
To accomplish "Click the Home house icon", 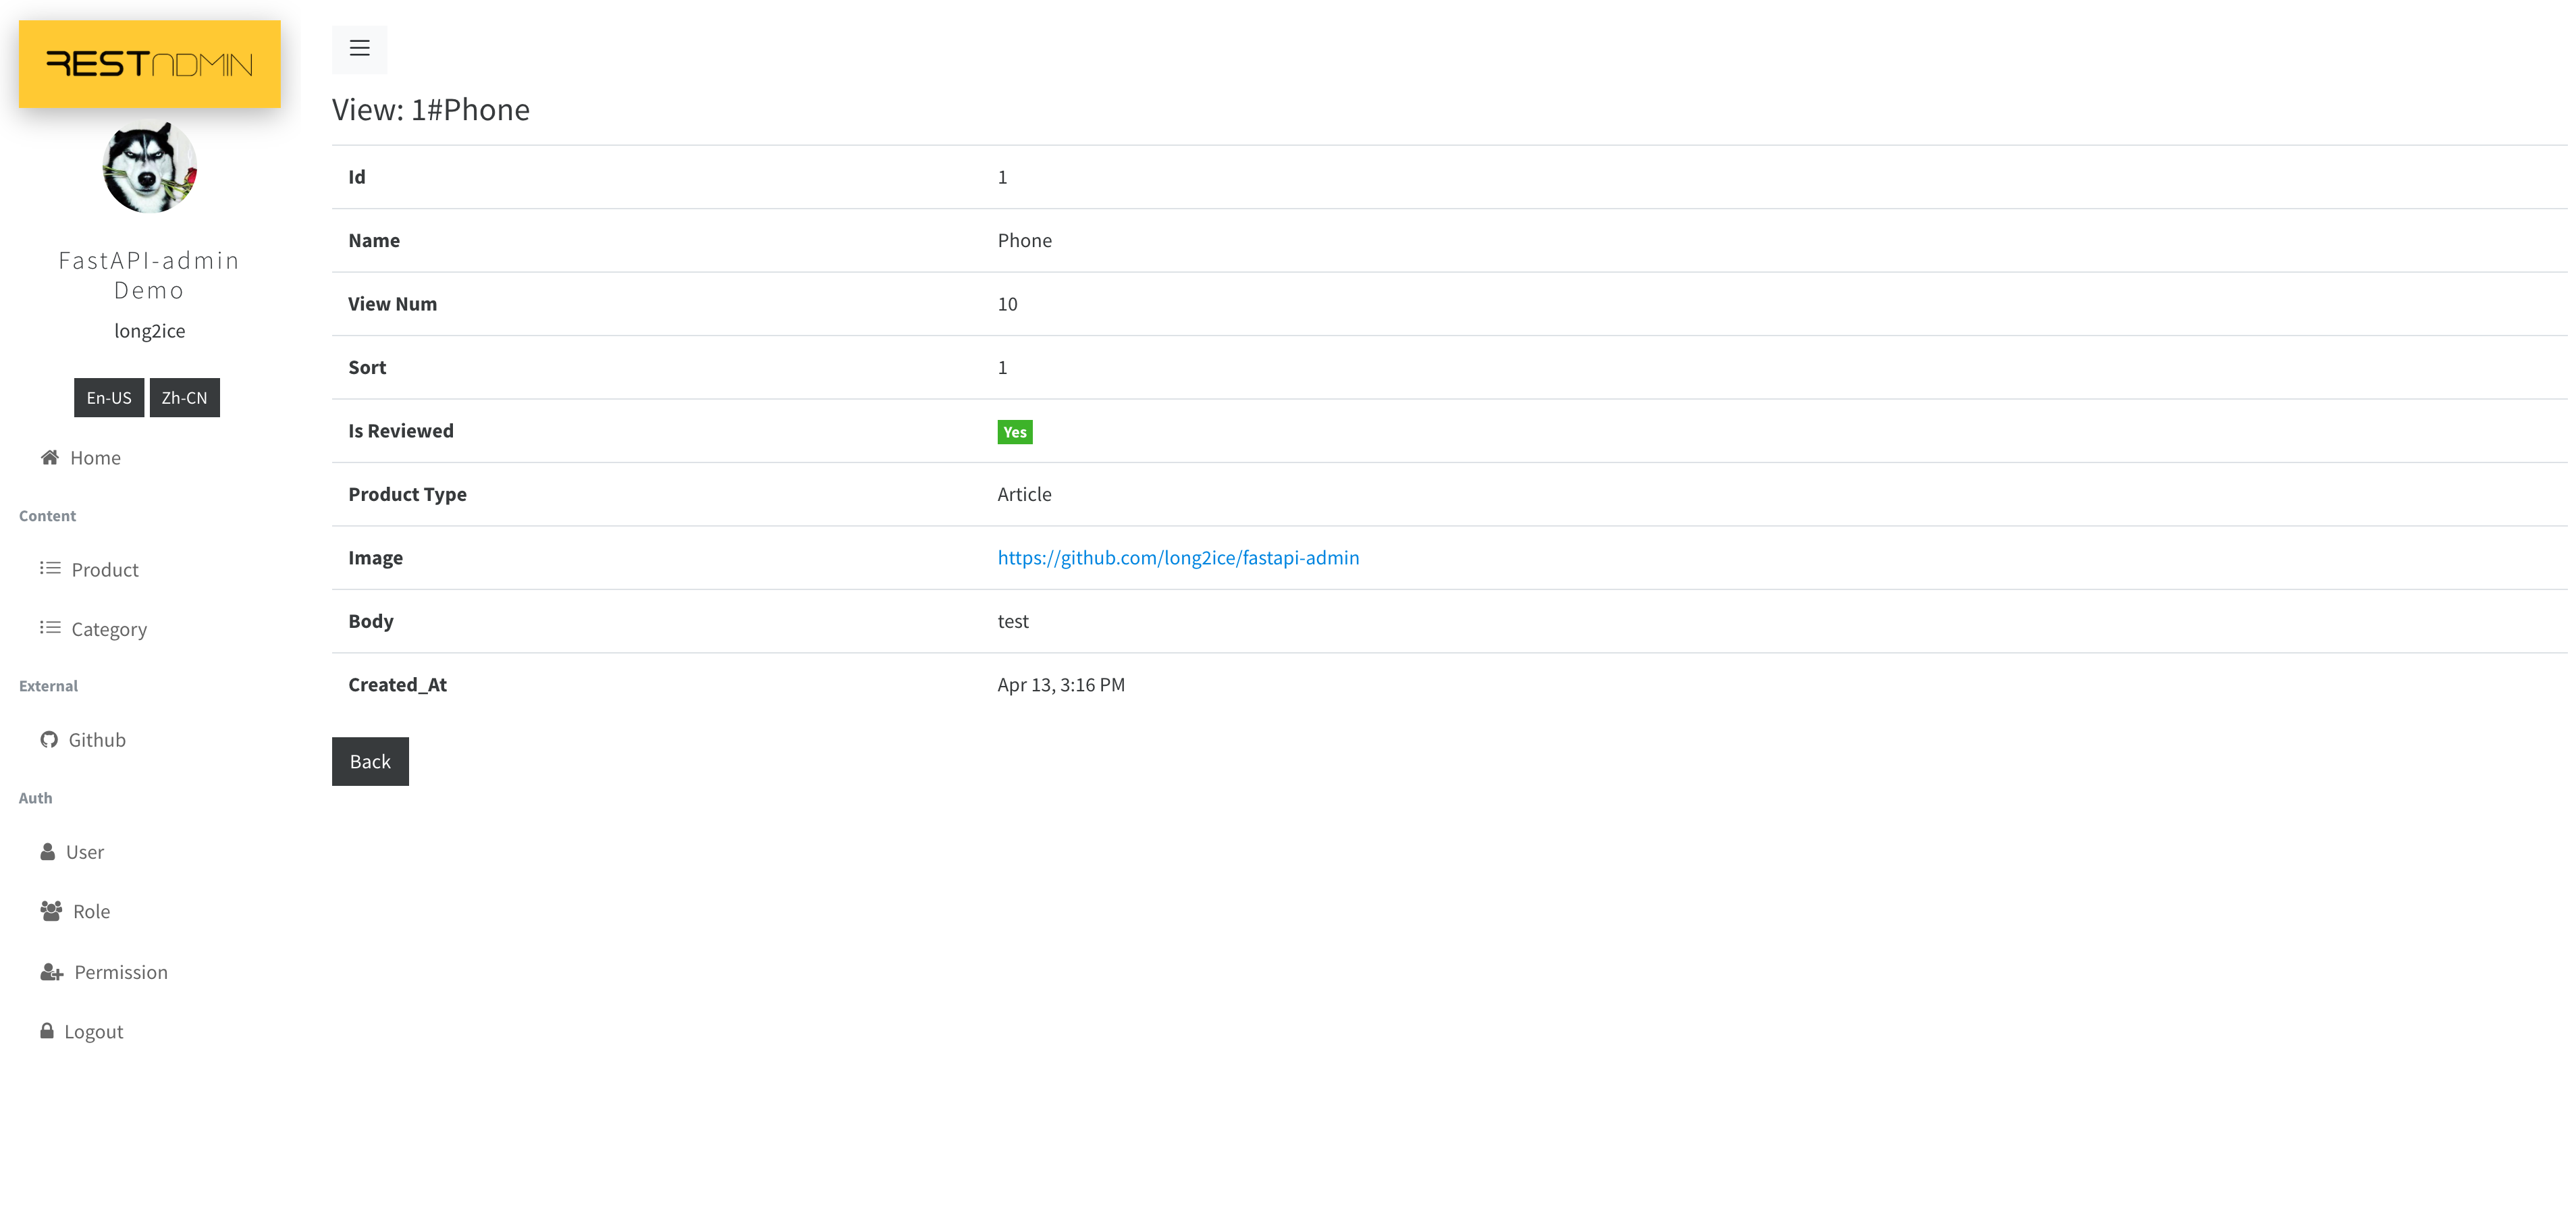I will 49,457.
